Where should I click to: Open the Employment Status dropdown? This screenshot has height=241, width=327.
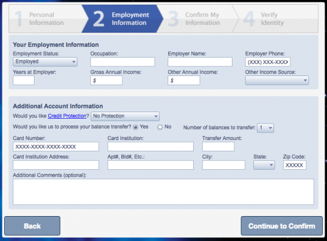pyautogui.click(x=45, y=62)
